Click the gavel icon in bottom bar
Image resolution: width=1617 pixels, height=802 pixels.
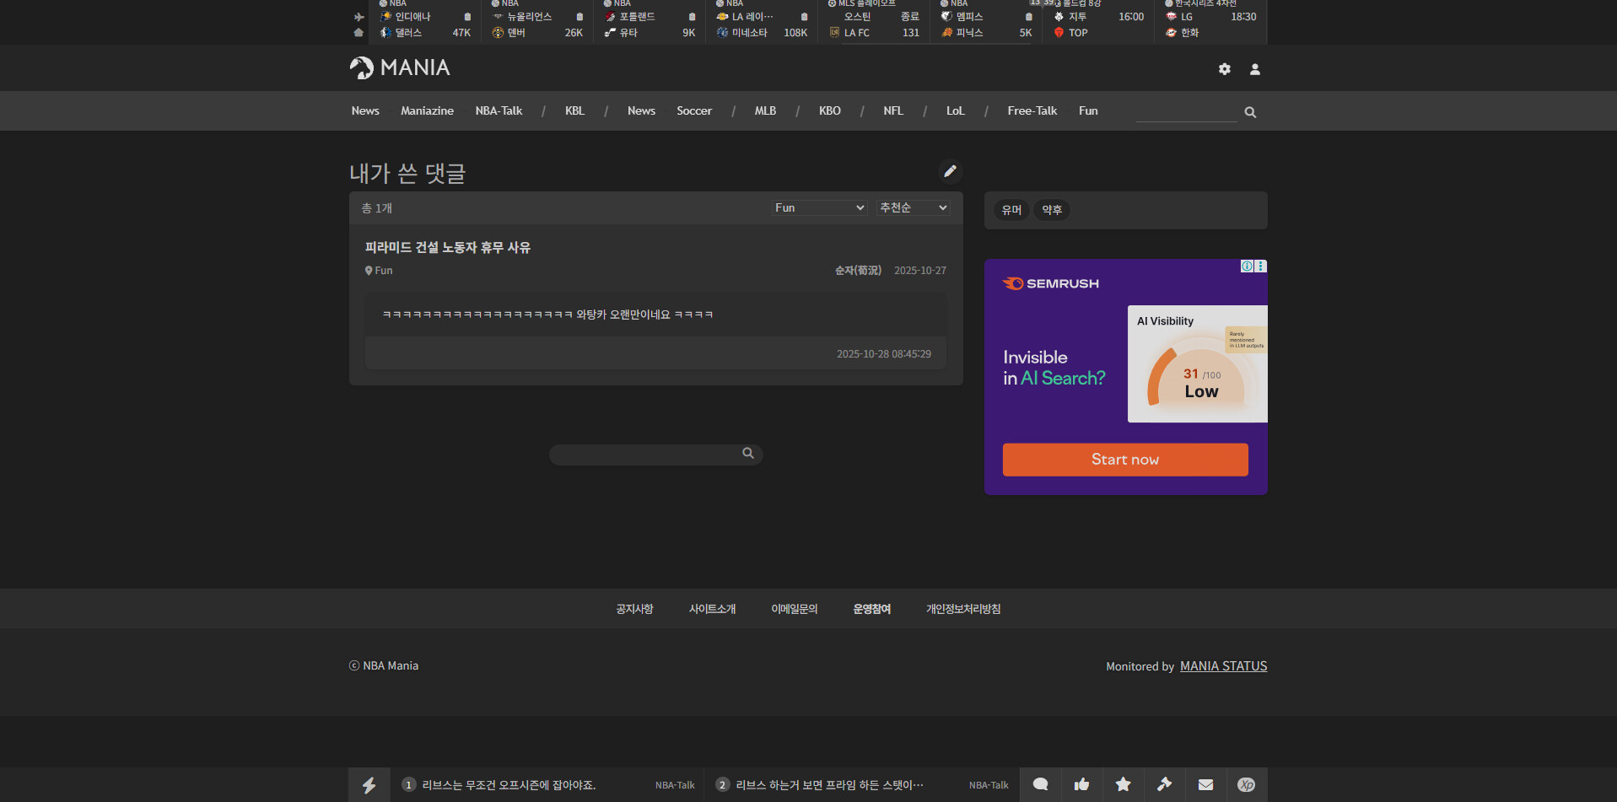tap(1164, 784)
